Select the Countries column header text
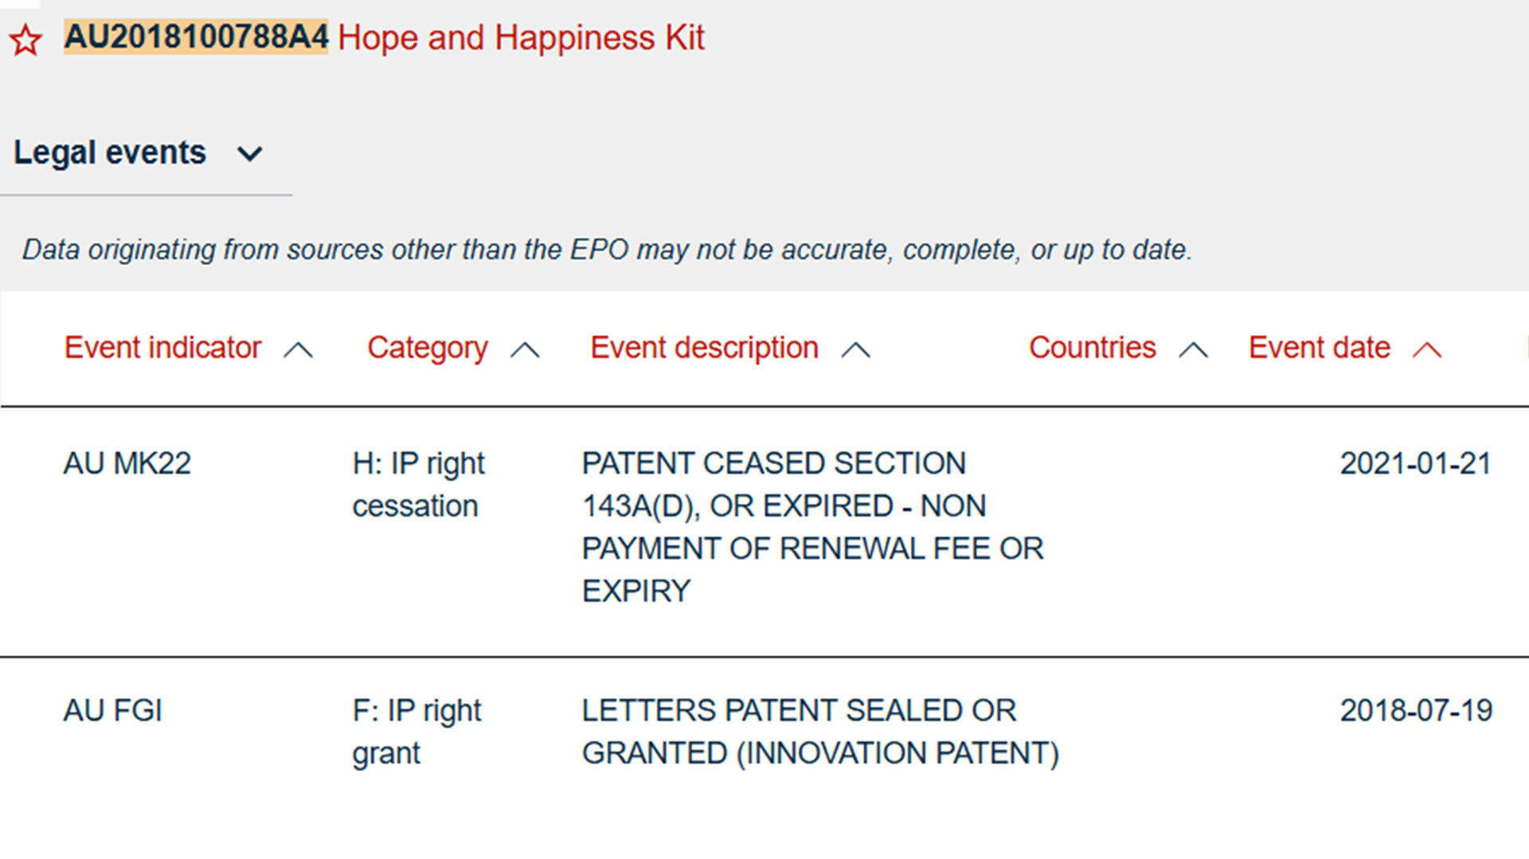 1092,348
